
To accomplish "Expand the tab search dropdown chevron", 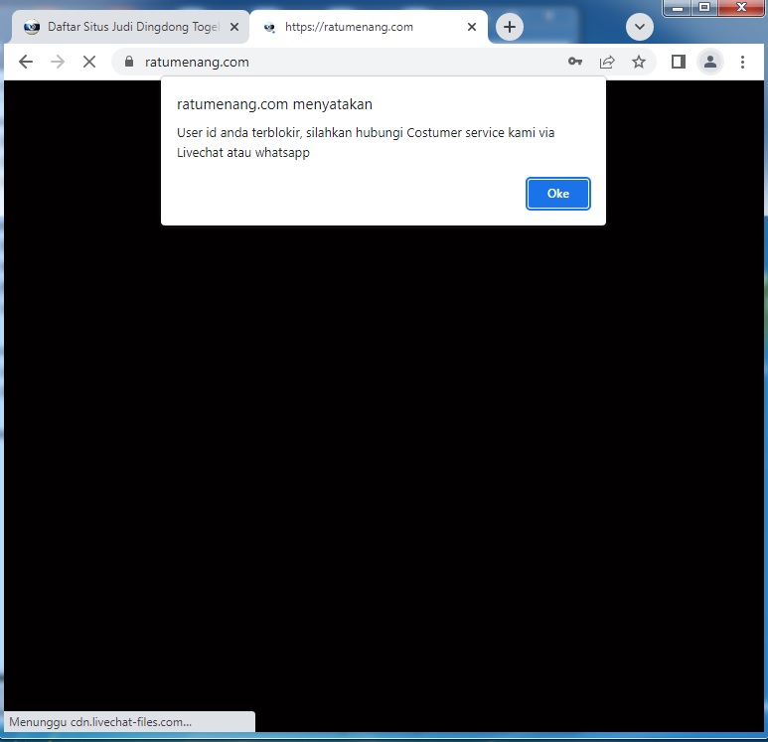I will coord(639,27).
